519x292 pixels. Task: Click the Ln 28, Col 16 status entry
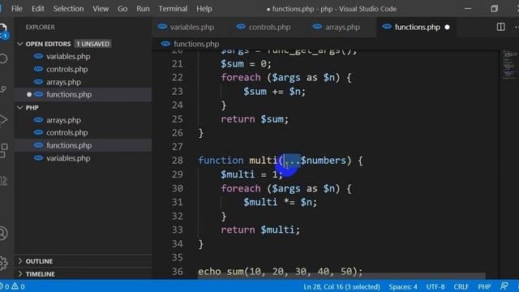tap(341, 286)
